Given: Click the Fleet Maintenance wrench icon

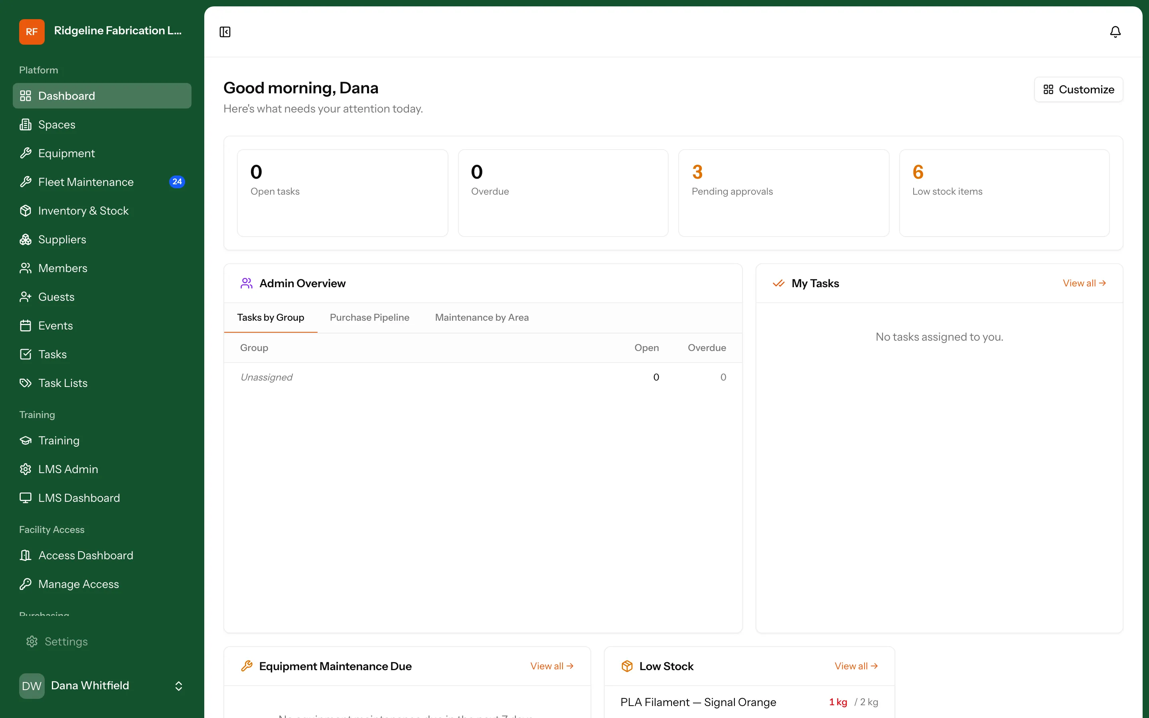Looking at the screenshot, I should [x=26, y=182].
